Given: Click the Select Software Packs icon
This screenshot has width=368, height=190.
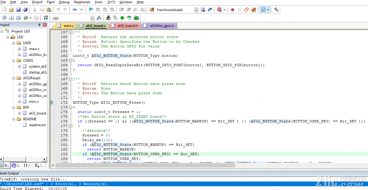Looking at the screenshot, I should tap(129, 18).
